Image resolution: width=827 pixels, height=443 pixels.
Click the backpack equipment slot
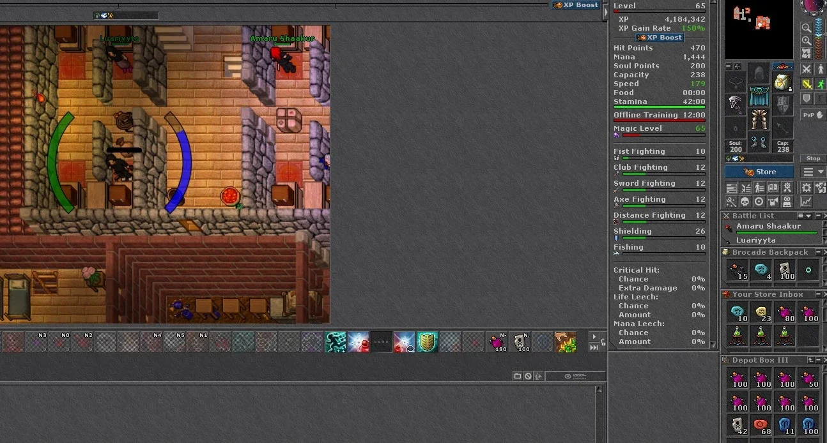pos(783,82)
